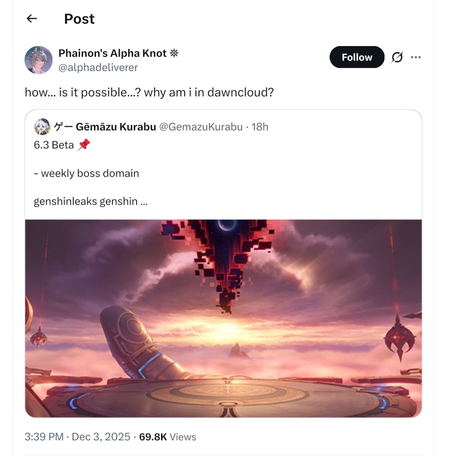Go back with the arrow icon
Image resolution: width=462 pixels, height=456 pixels.
pos(32,19)
